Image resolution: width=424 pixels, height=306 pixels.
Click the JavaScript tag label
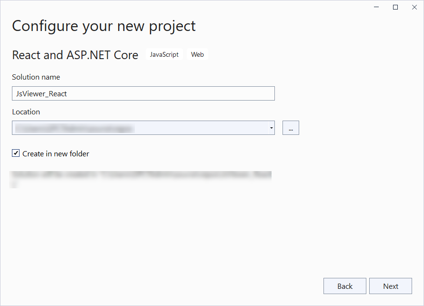pyautogui.click(x=164, y=55)
